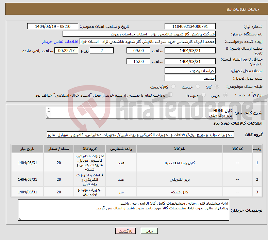Click the واحد شمارش column header

tap(121, 149)
